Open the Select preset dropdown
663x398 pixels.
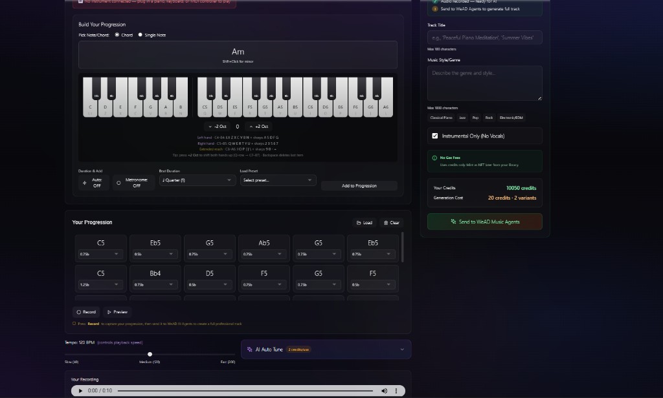pos(278,180)
